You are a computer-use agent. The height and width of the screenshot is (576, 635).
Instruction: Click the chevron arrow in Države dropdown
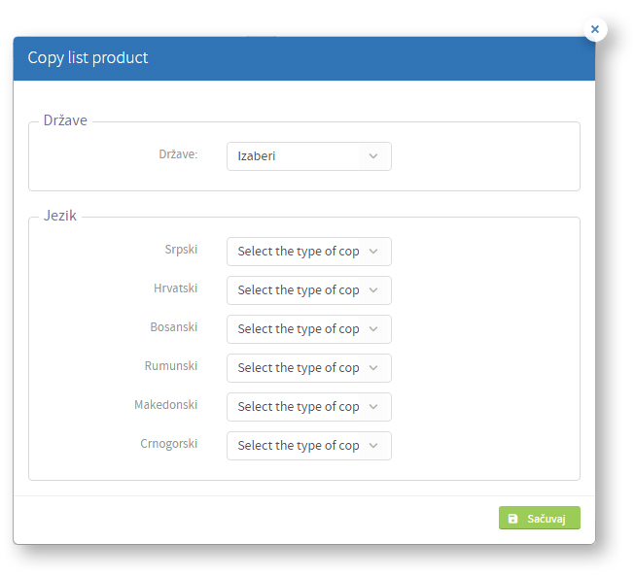point(373,156)
